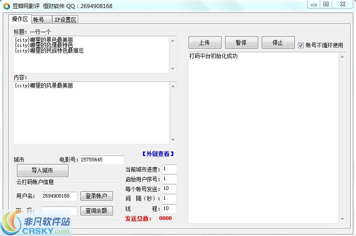Click inside the 内容 text area
This screenshot has height=236, width=356.
click(92, 113)
